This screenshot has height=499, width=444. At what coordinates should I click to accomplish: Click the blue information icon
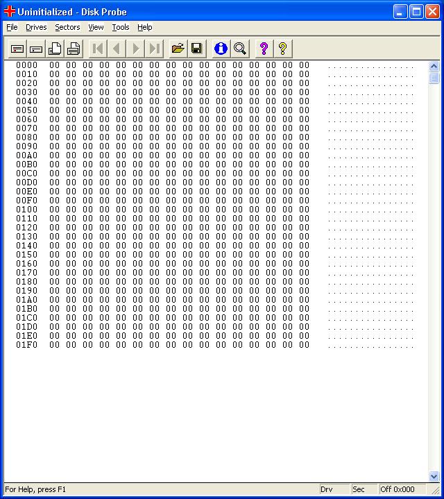click(x=221, y=49)
